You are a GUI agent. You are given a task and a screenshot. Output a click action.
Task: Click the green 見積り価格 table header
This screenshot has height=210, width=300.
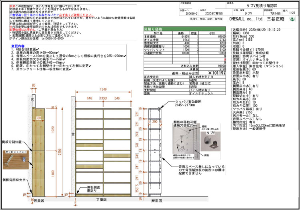click(185, 29)
